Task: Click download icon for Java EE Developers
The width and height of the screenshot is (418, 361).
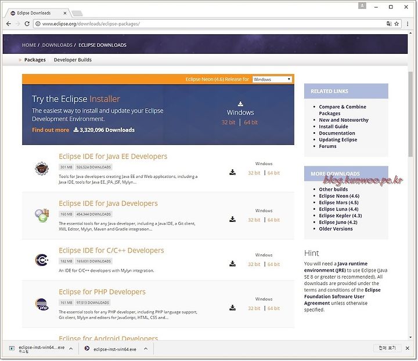Action: pyautogui.click(x=232, y=172)
